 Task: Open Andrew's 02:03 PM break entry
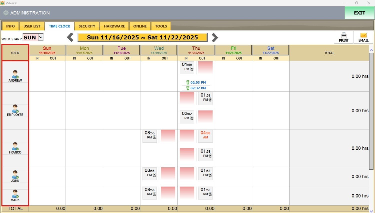(x=196, y=83)
